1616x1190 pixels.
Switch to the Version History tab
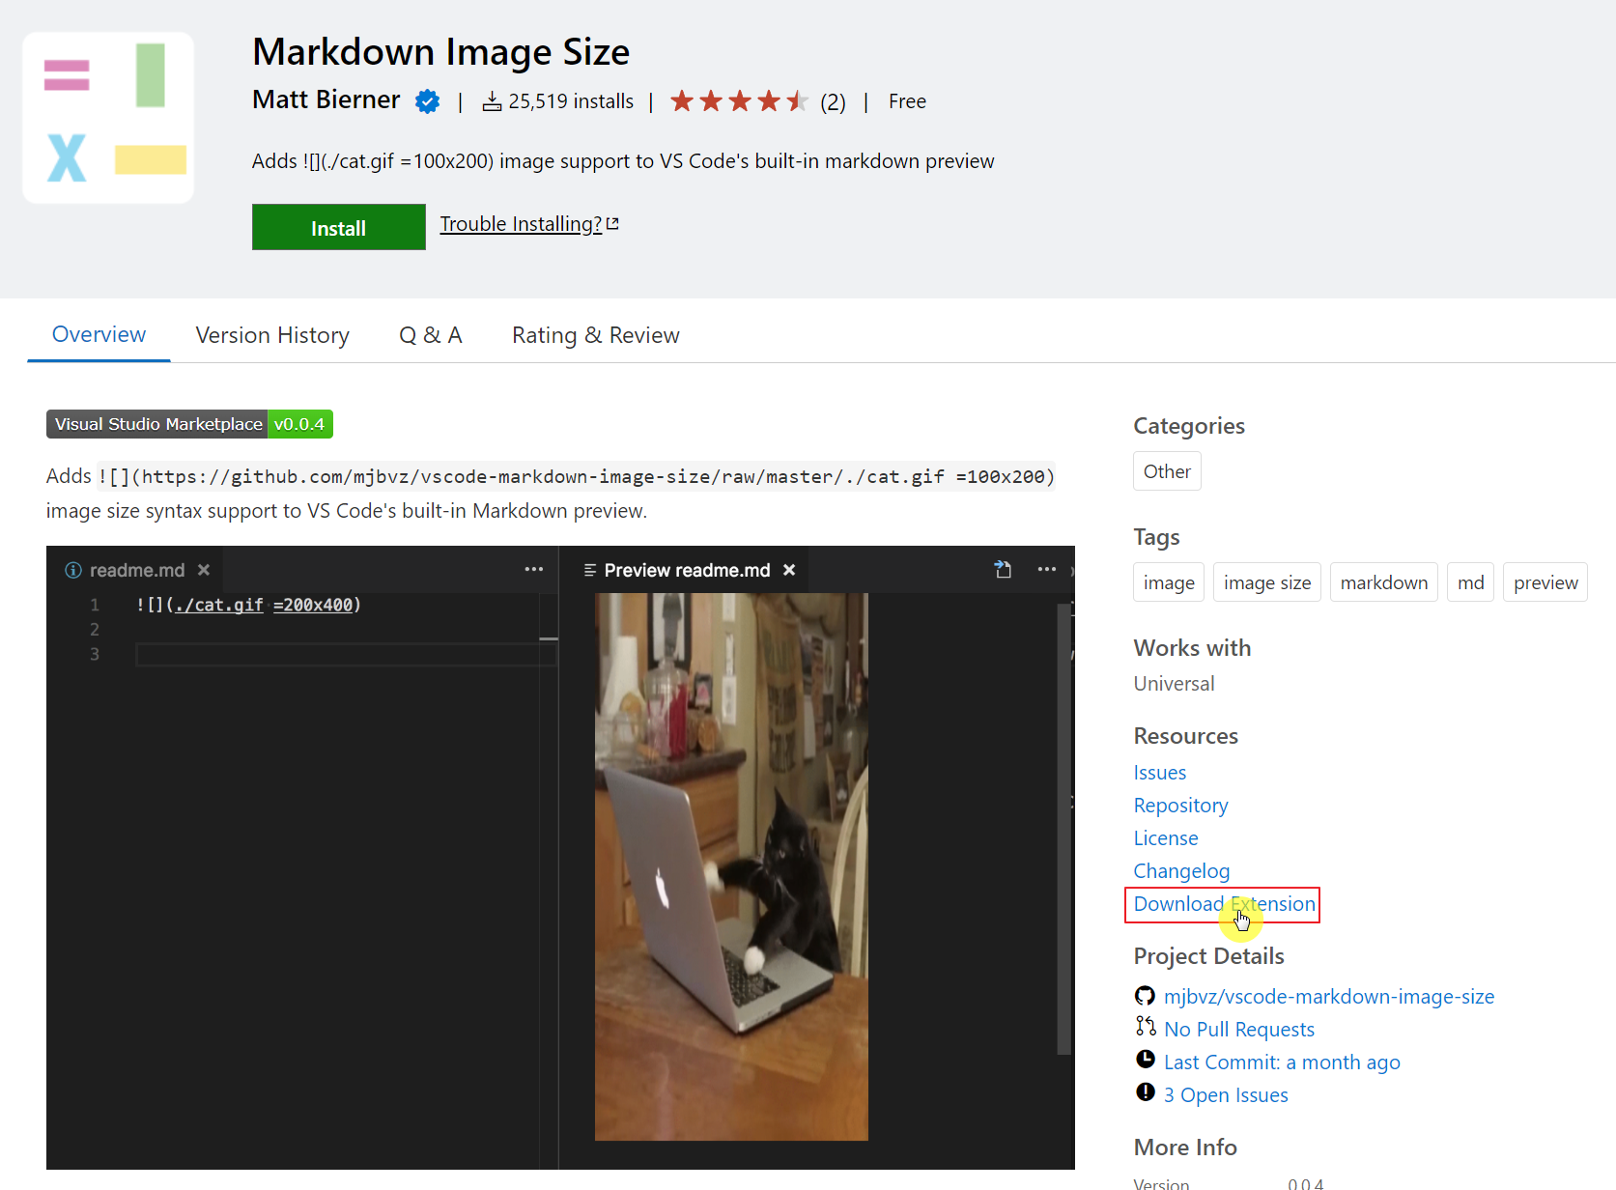[272, 334]
